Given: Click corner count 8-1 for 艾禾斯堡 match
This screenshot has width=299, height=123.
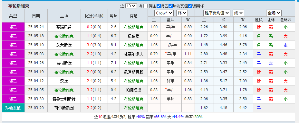Looking at the screenshot, I should coord(114,45).
